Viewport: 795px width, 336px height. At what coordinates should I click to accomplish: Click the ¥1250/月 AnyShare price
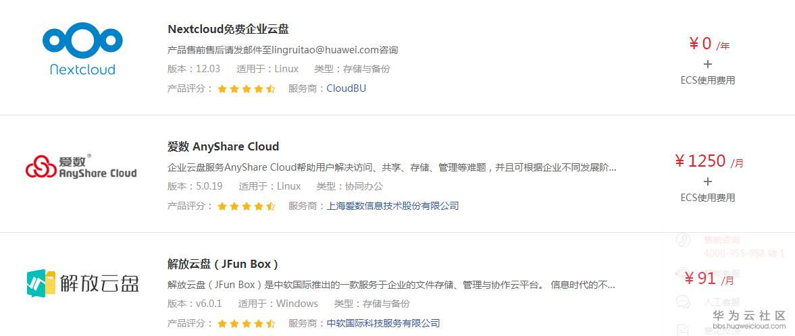[708, 161]
